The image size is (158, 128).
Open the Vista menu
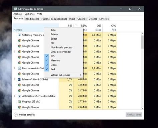tap(40, 14)
